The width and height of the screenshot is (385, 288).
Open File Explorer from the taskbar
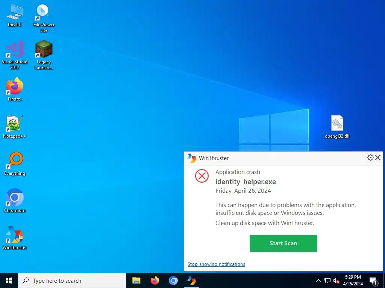coord(136,280)
